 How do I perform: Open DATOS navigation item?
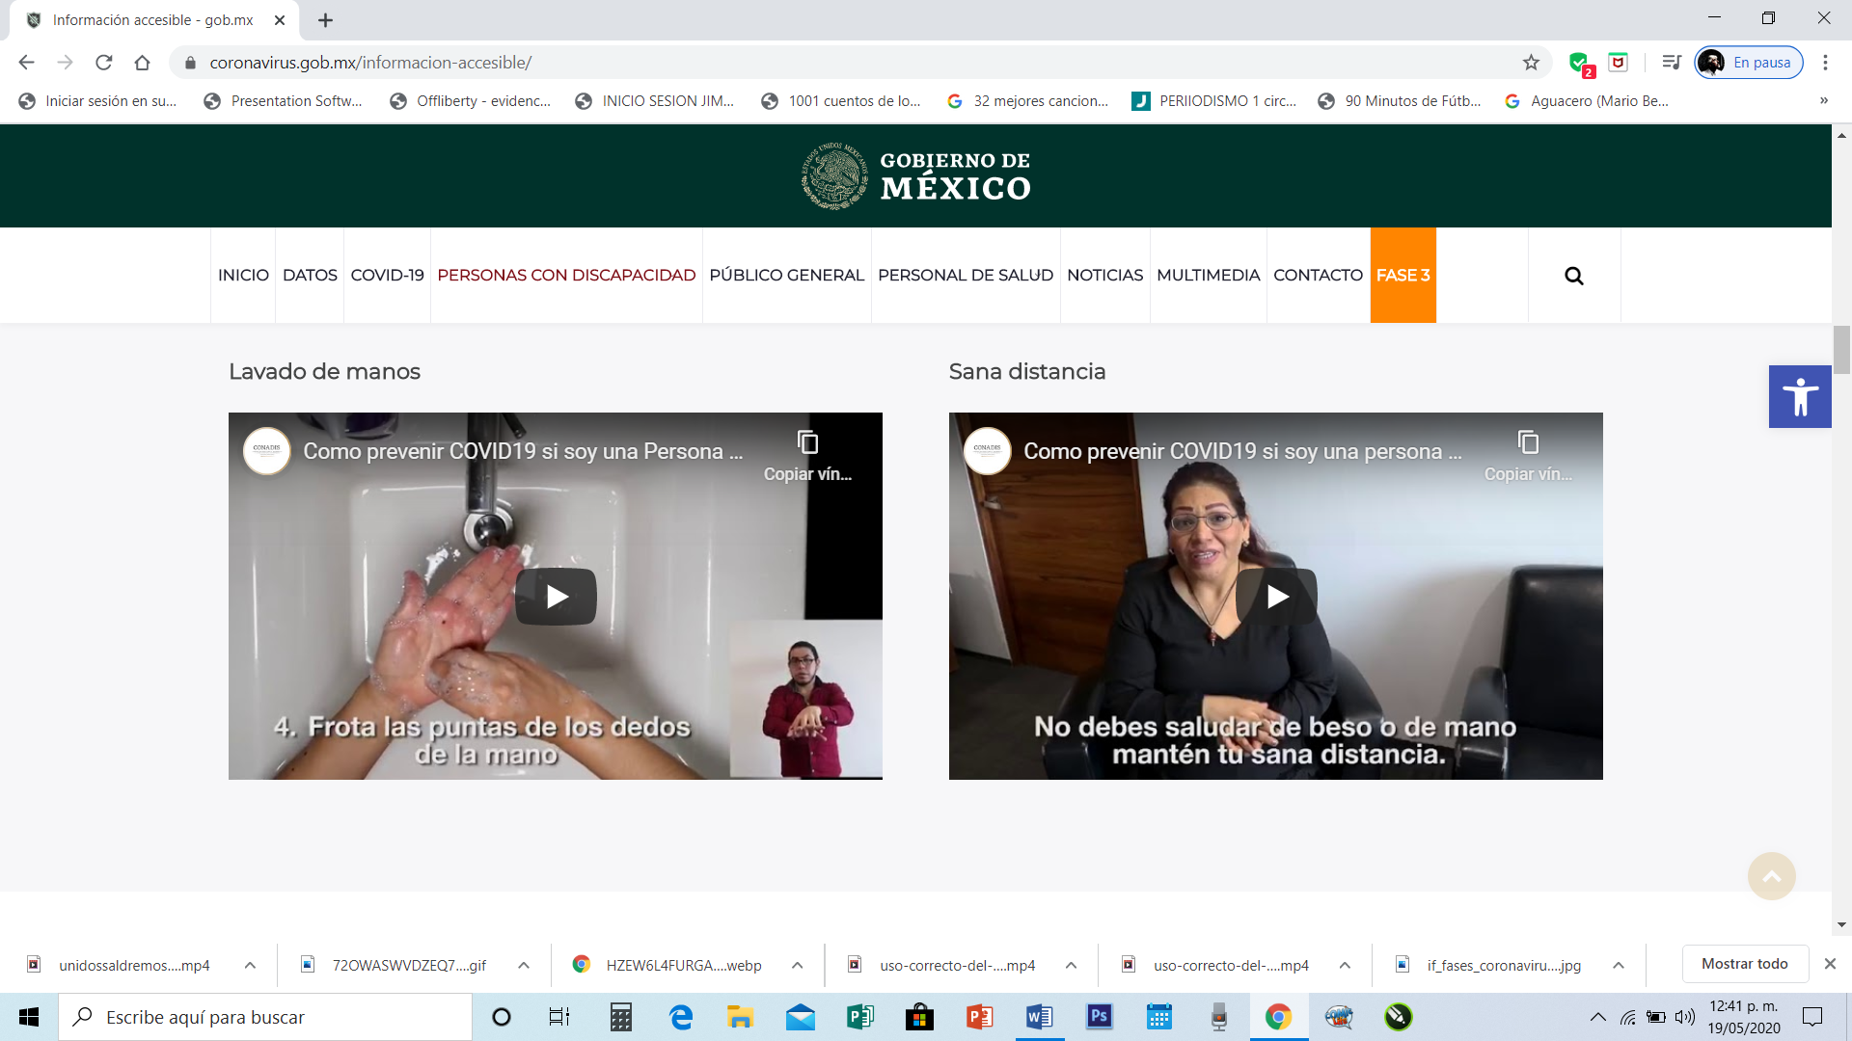click(x=310, y=276)
